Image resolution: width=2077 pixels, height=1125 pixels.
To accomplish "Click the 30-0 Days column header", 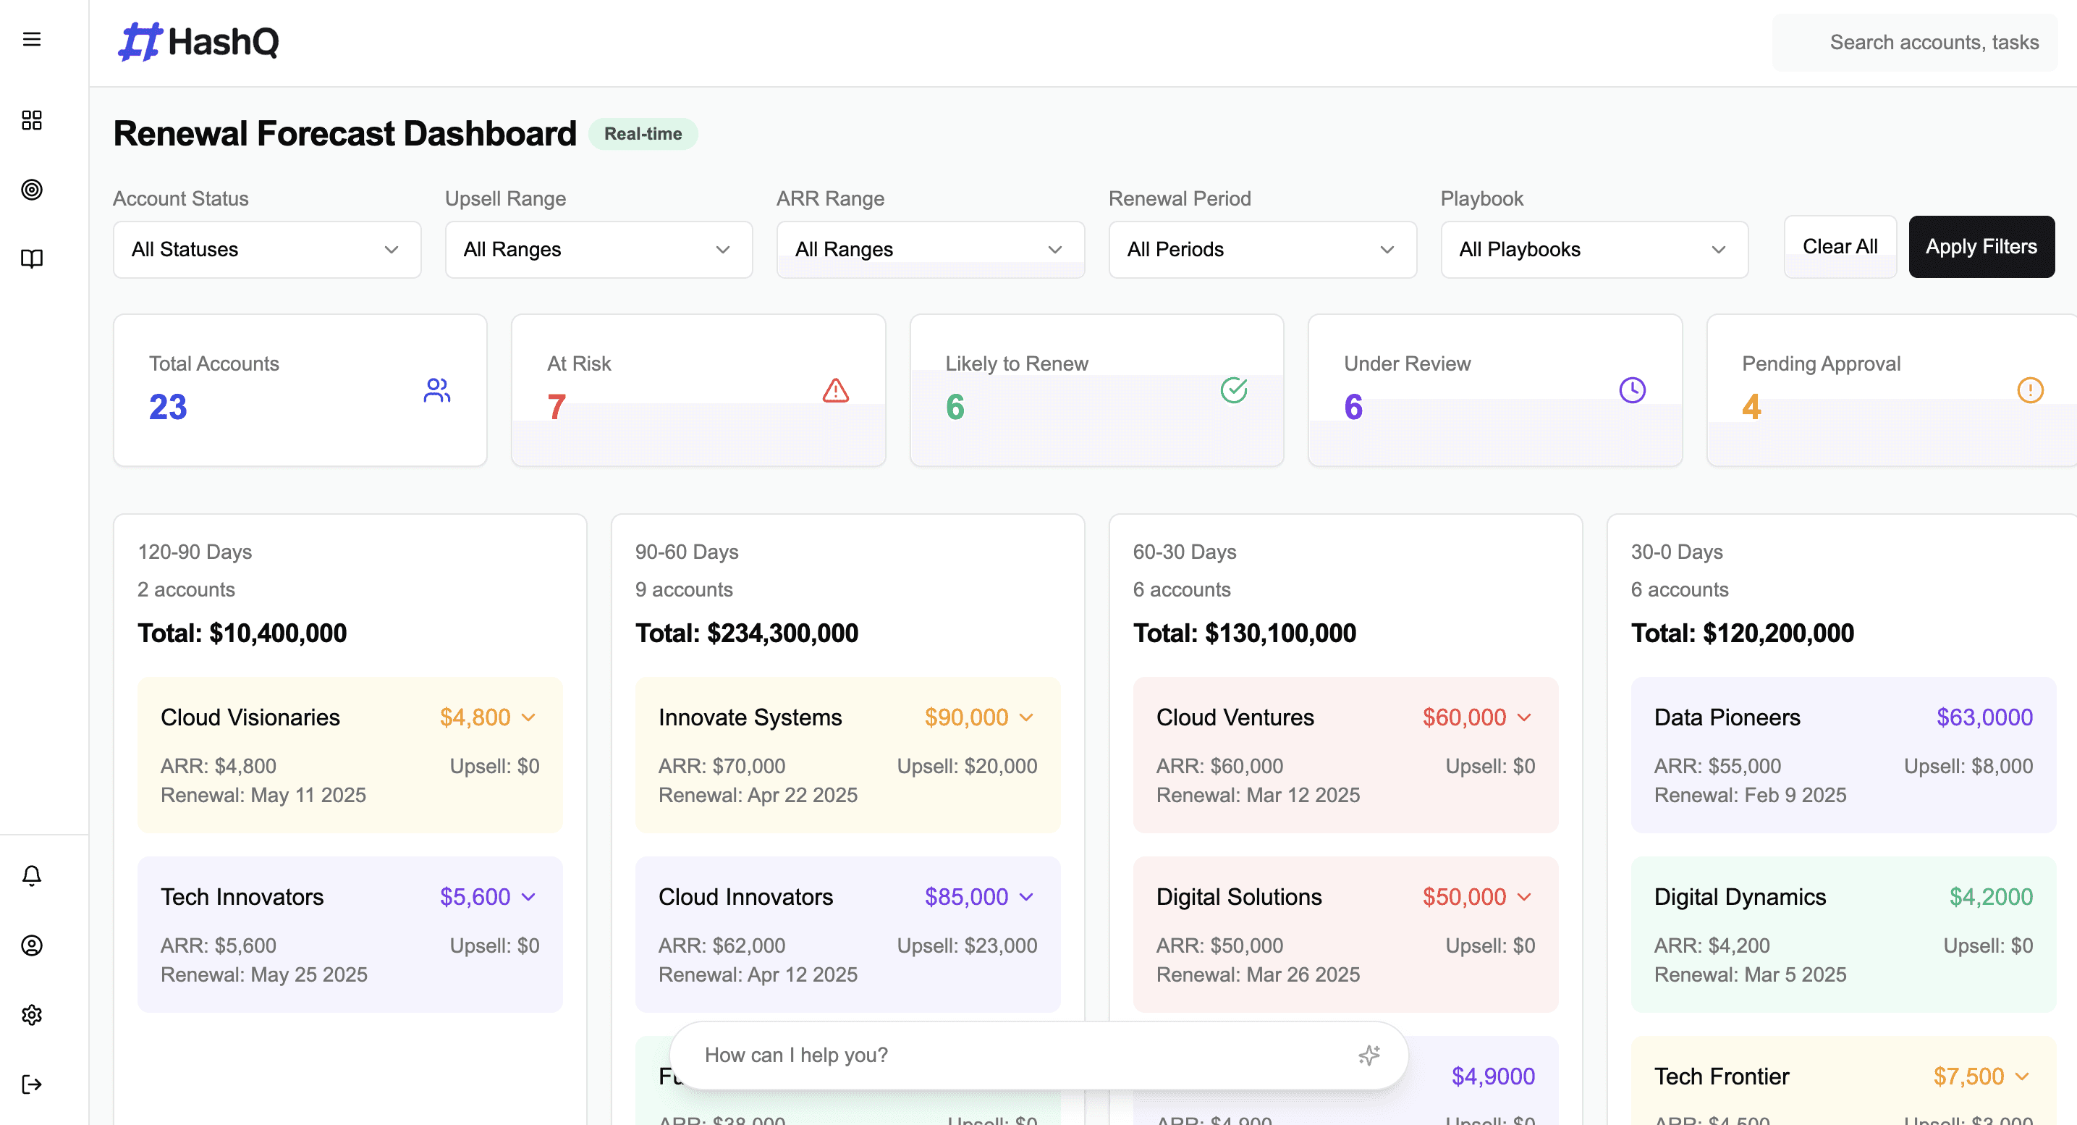I will tap(1677, 552).
